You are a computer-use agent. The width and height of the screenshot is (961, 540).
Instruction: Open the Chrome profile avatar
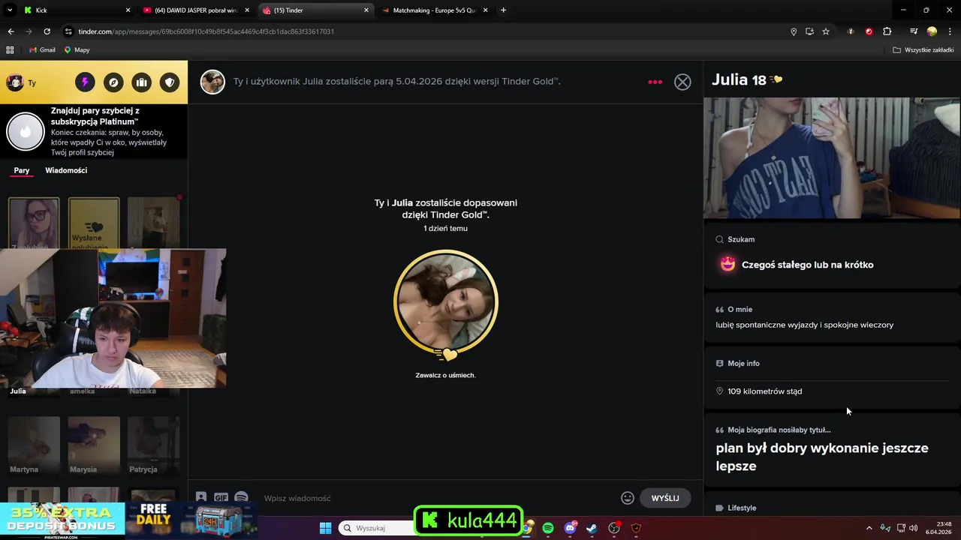tap(932, 31)
